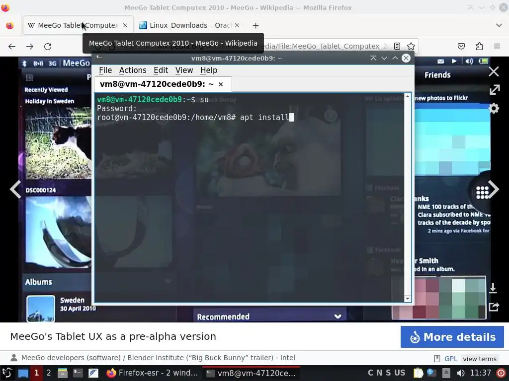Expand Recommended chevron in the image
This screenshot has height=381, width=509.
click(338, 316)
